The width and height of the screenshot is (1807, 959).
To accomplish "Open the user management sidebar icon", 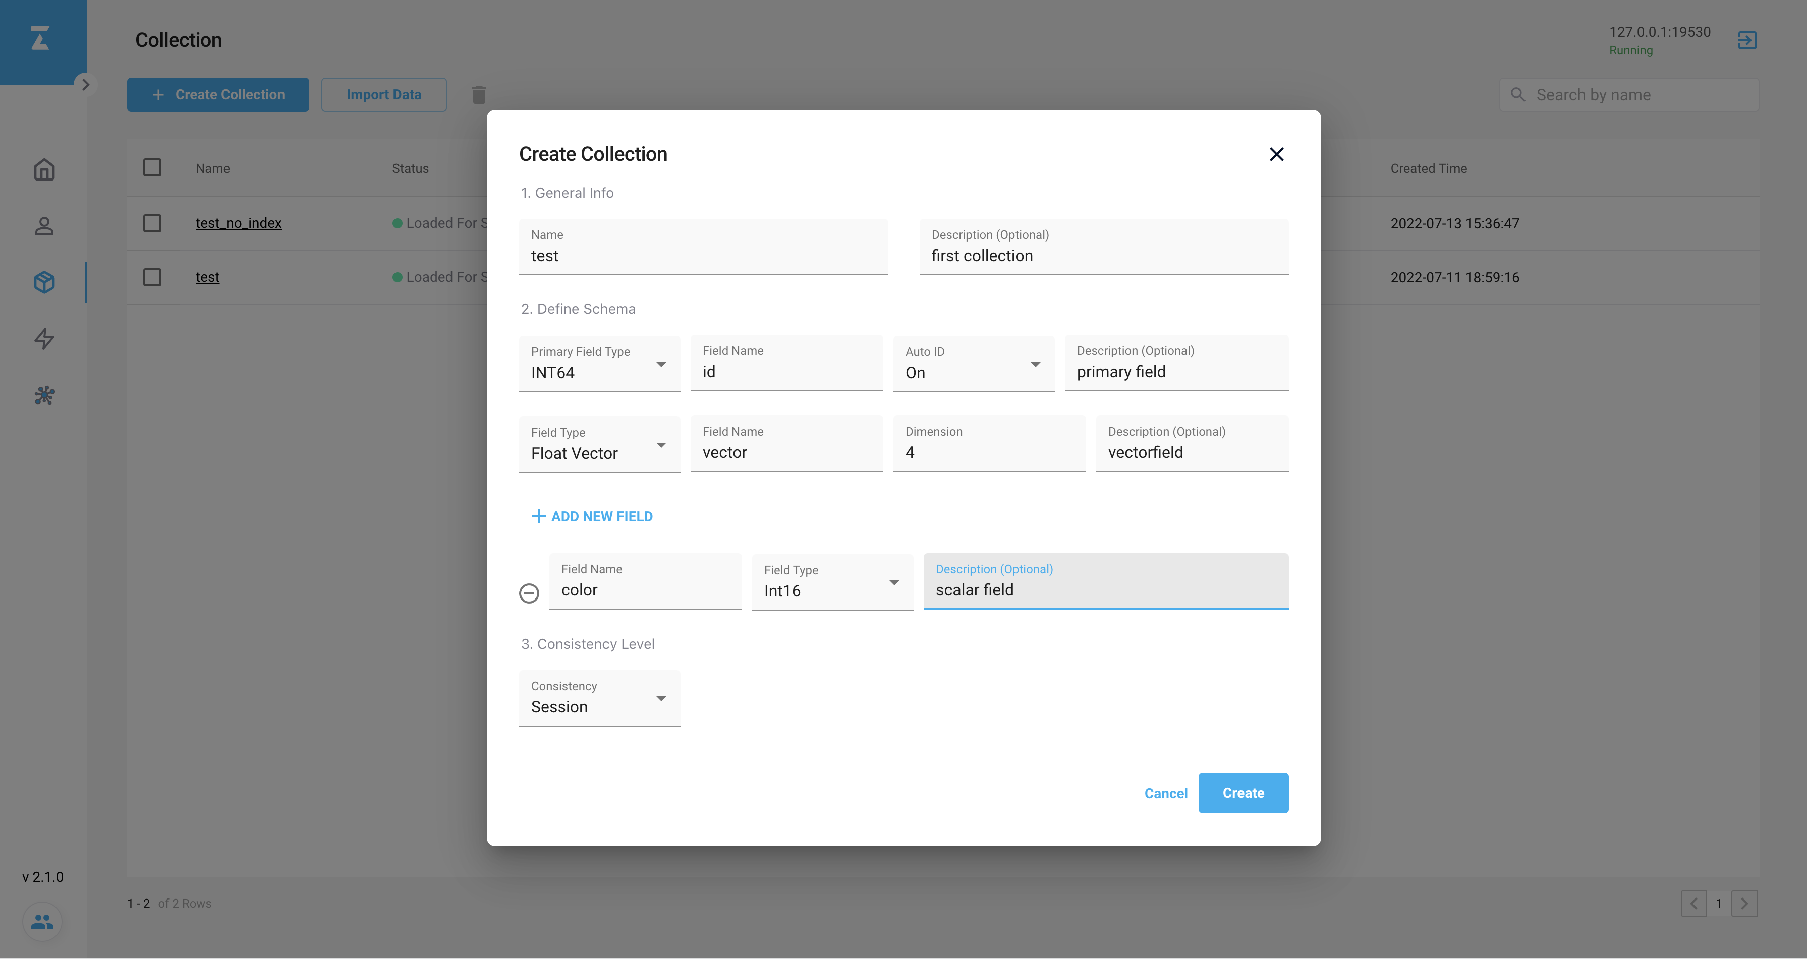I will click(x=44, y=226).
